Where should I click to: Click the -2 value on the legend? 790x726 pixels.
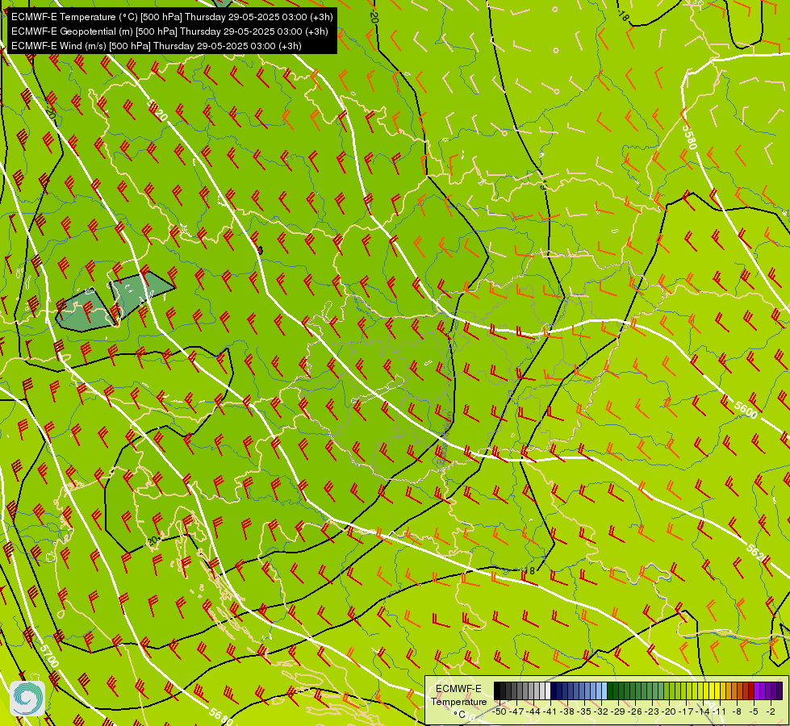771,711
